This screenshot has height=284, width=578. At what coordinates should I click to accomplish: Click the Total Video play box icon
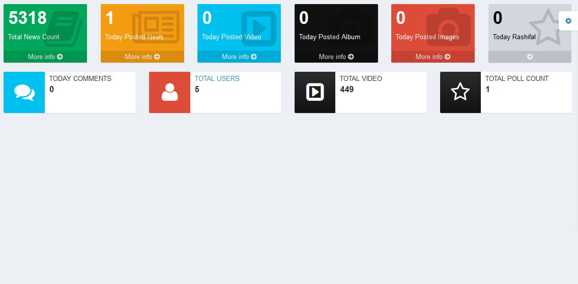[315, 92]
